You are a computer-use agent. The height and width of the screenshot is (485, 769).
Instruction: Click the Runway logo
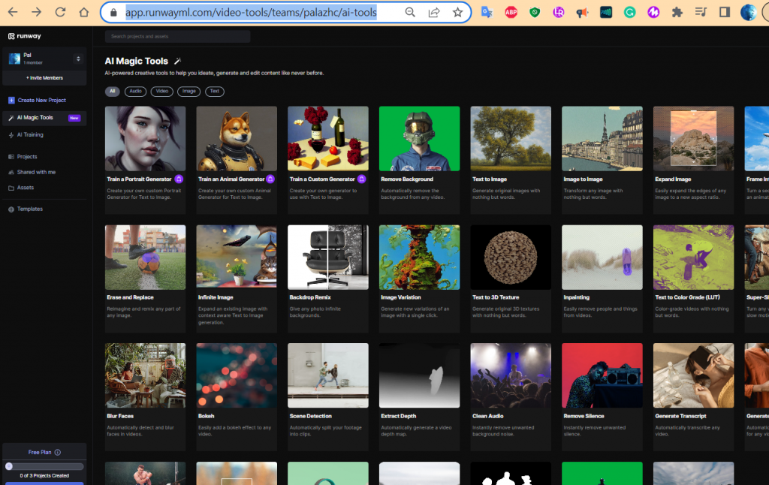click(x=25, y=36)
